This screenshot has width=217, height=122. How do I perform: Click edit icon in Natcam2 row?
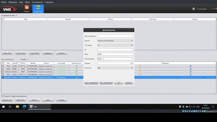point(140,72)
